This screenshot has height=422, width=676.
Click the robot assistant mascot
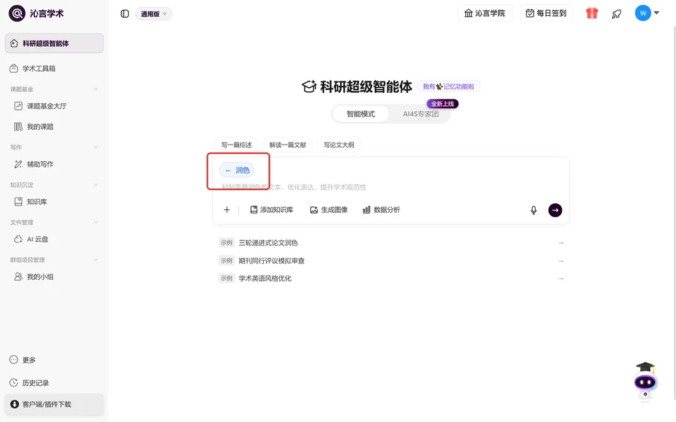[645, 382]
